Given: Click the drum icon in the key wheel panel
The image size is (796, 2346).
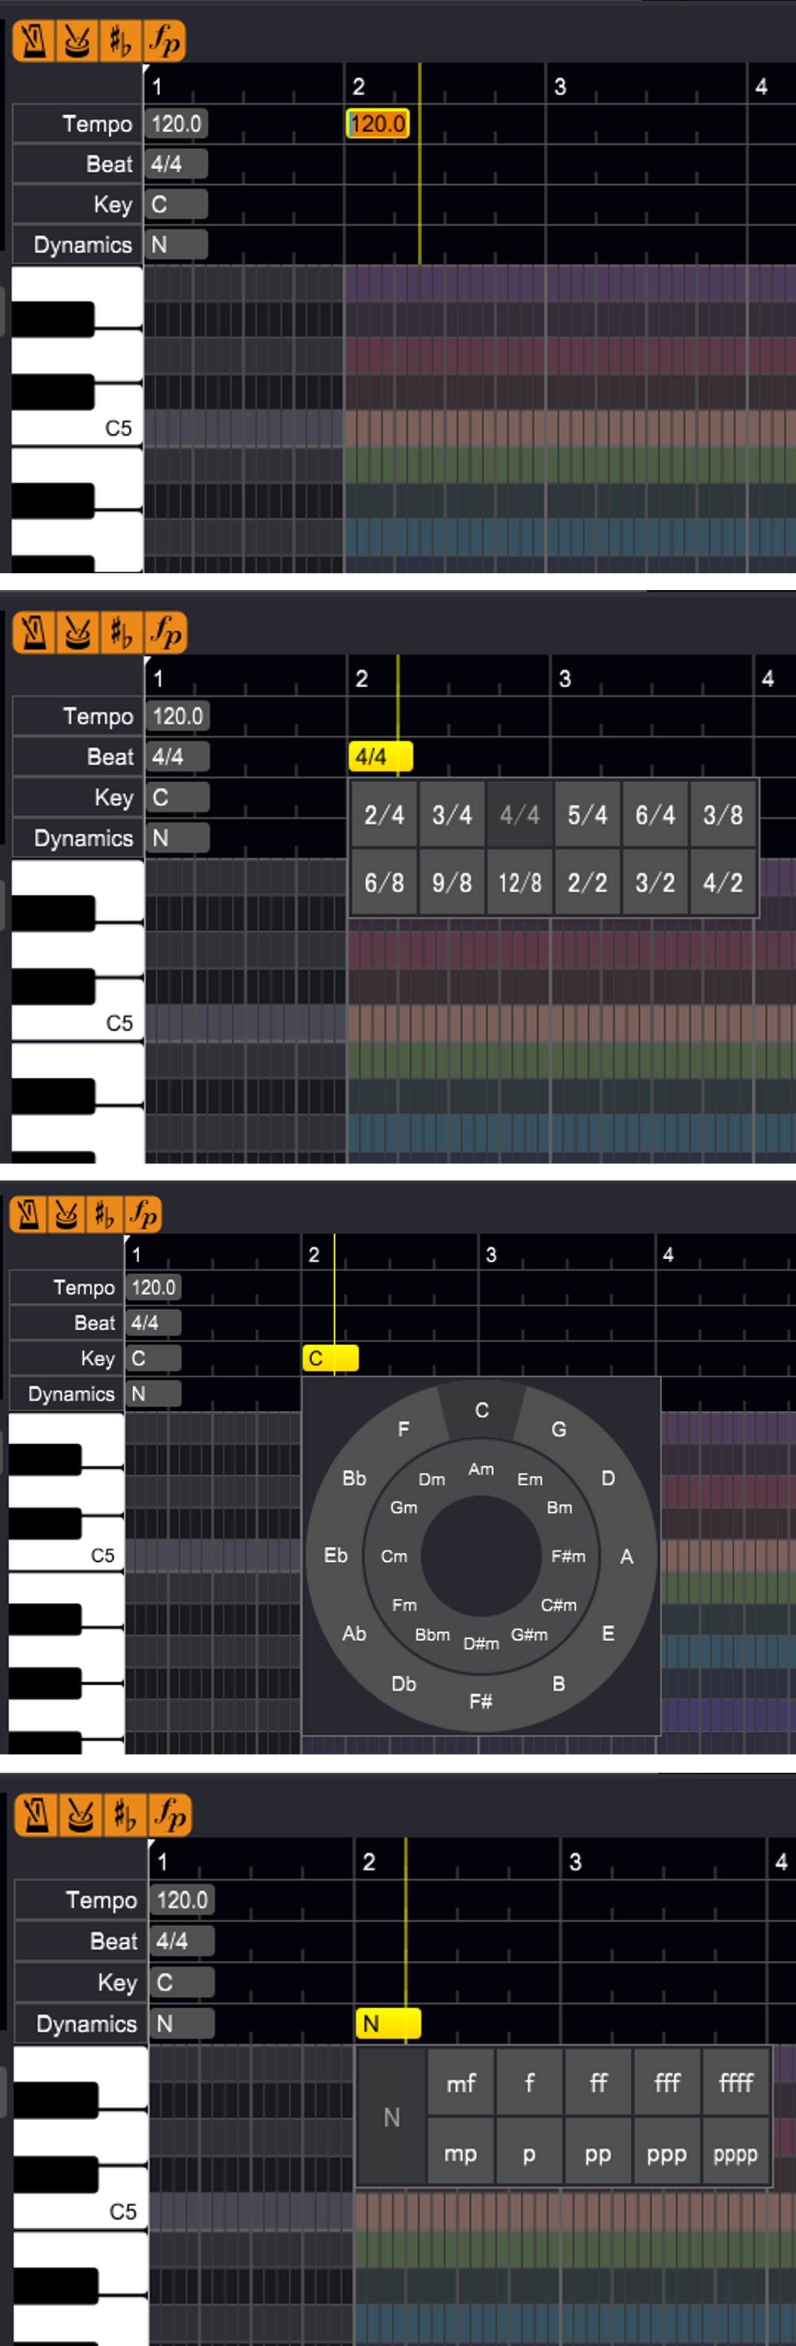Looking at the screenshot, I should coord(66,1214).
